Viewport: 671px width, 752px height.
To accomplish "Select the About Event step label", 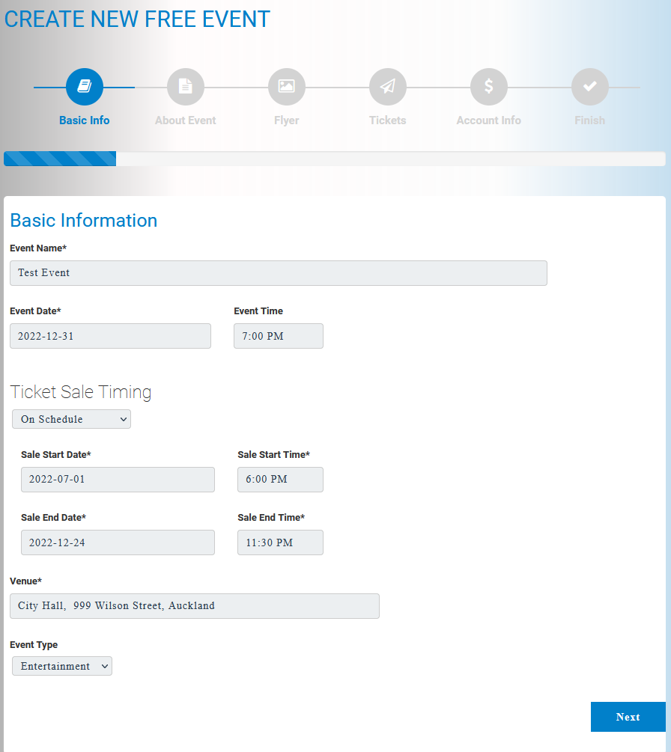I will pyautogui.click(x=185, y=120).
